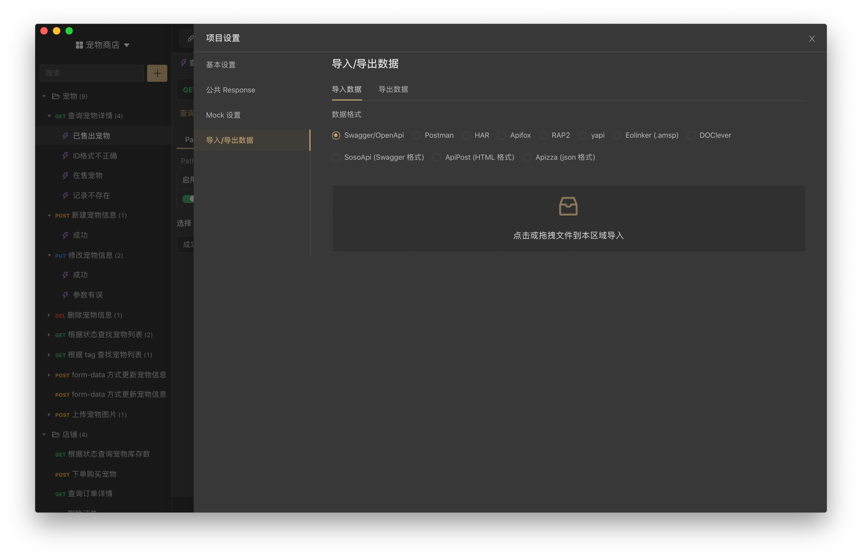Click the folder icon for 宠物 group
The width and height of the screenshot is (862, 559).
(56, 96)
